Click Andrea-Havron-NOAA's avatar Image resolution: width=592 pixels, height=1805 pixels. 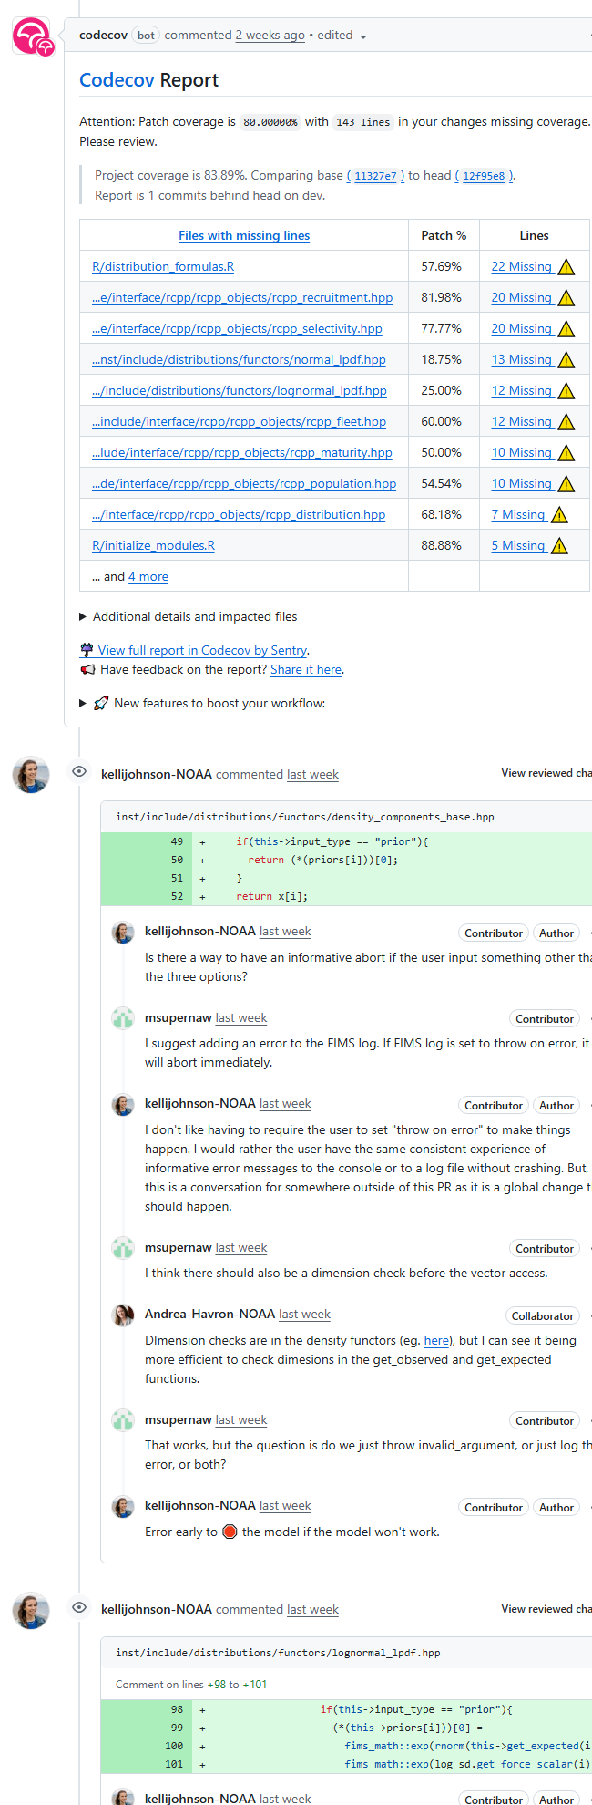[x=123, y=1315]
